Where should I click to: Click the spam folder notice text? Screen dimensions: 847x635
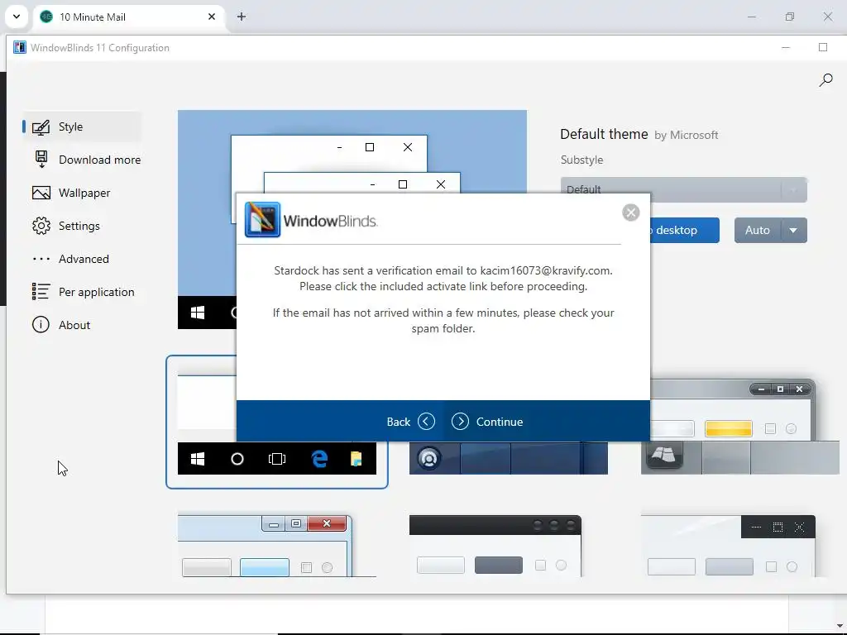tap(443, 321)
